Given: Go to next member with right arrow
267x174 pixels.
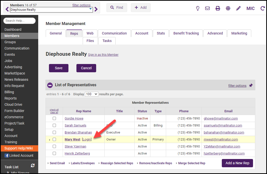Looking at the screenshot, I should pos(96,9).
